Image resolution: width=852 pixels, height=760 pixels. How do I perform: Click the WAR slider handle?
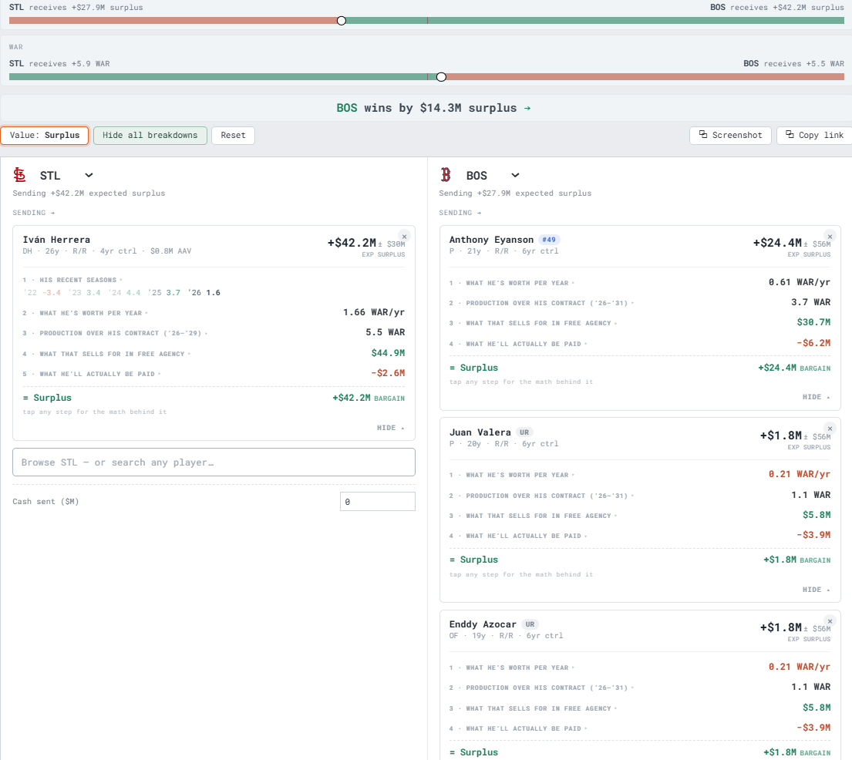coord(441,77)
